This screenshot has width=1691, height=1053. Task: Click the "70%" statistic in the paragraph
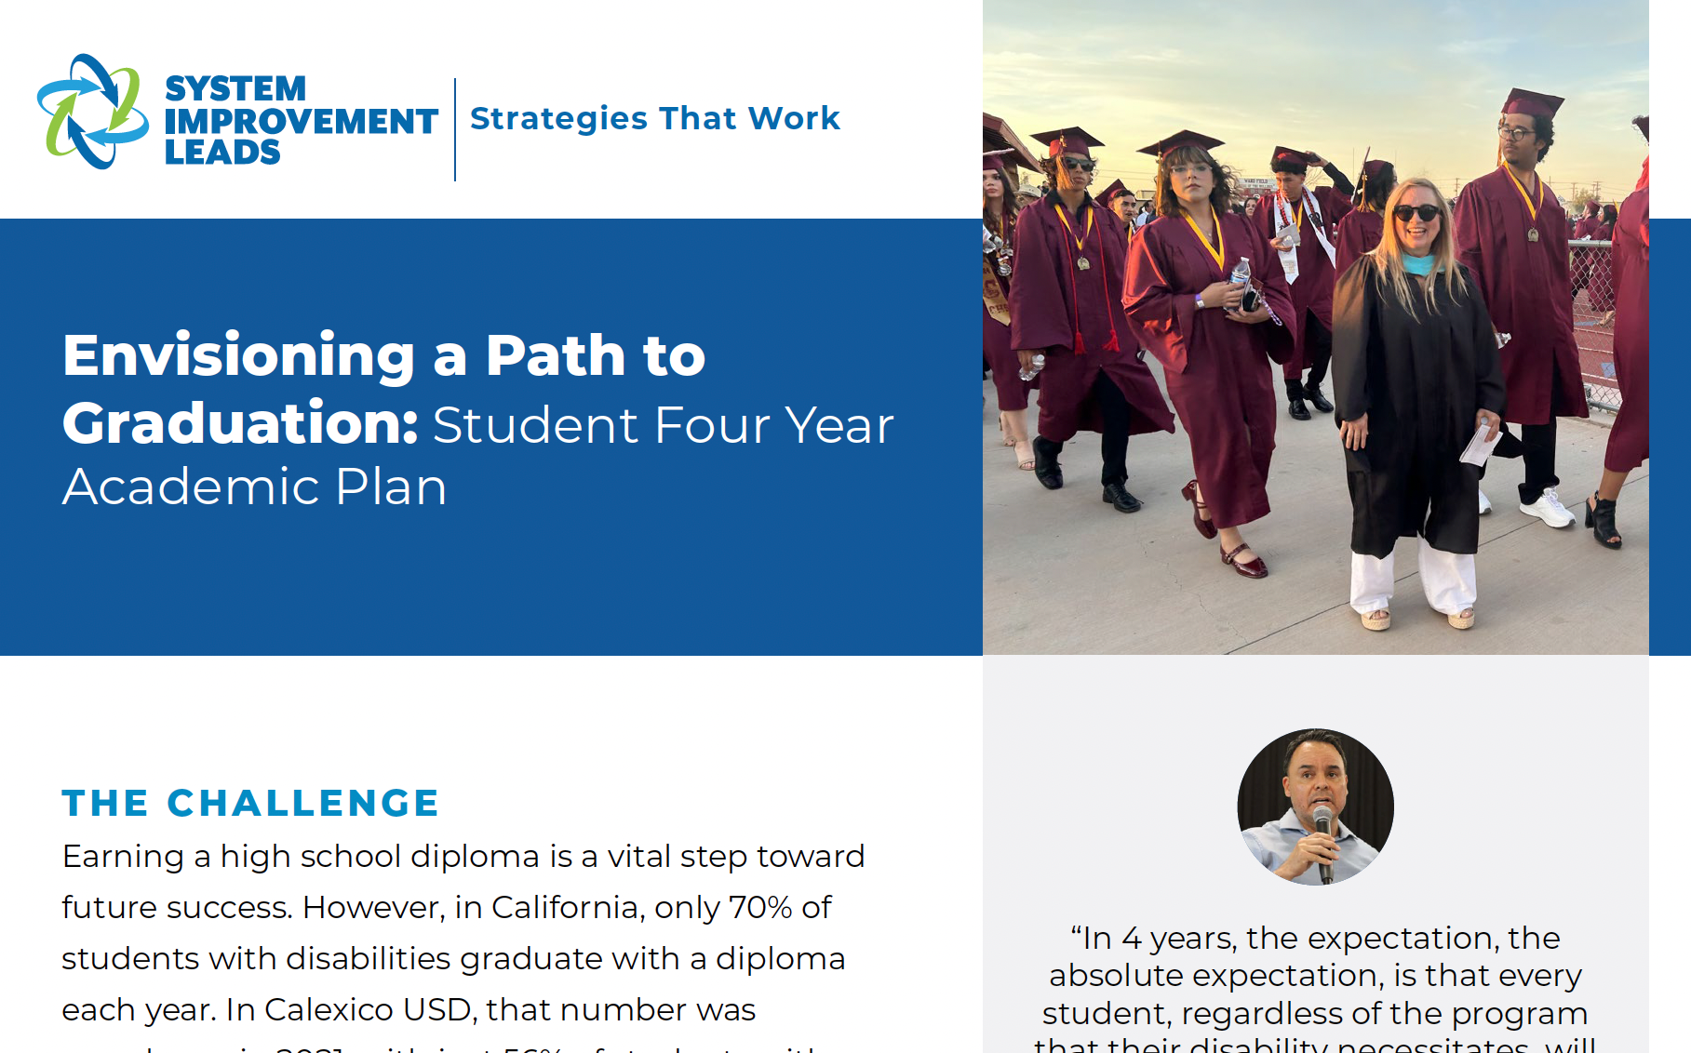[759, 907]
